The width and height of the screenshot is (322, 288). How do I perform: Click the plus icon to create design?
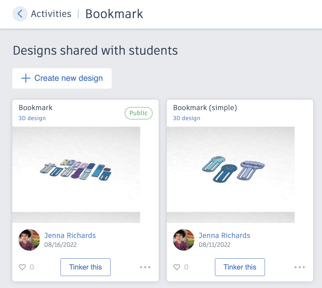pyautogui.click(x=26, y=78)
